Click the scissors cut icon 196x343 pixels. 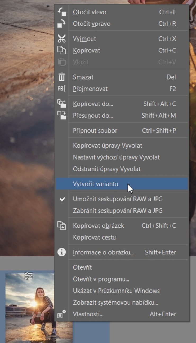(62, 39)
